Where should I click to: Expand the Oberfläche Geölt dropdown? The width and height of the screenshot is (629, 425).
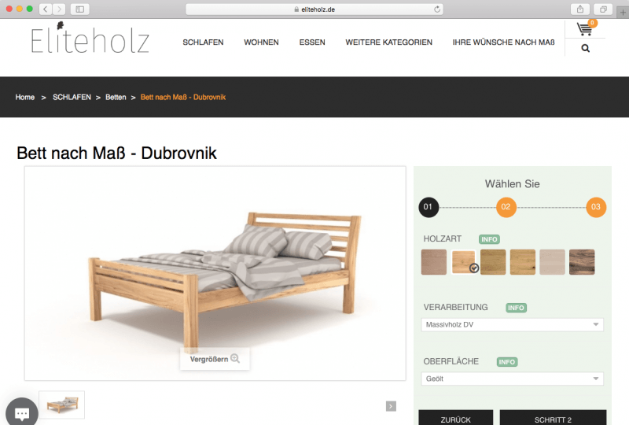(x=513, y=379)
